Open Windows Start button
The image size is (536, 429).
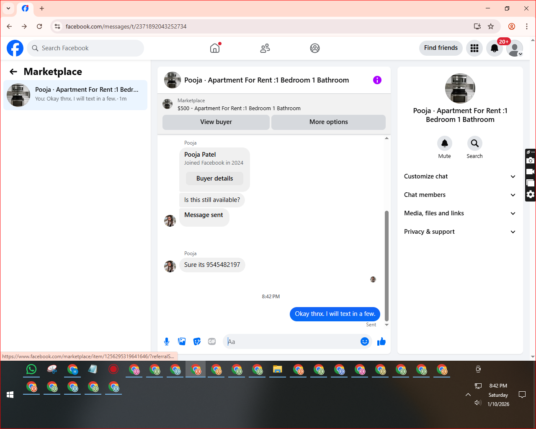click(x=10, y=394)
